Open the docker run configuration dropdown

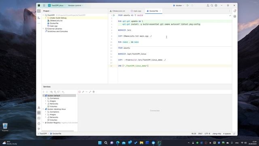pyautogui.click(x=178, y=5)
